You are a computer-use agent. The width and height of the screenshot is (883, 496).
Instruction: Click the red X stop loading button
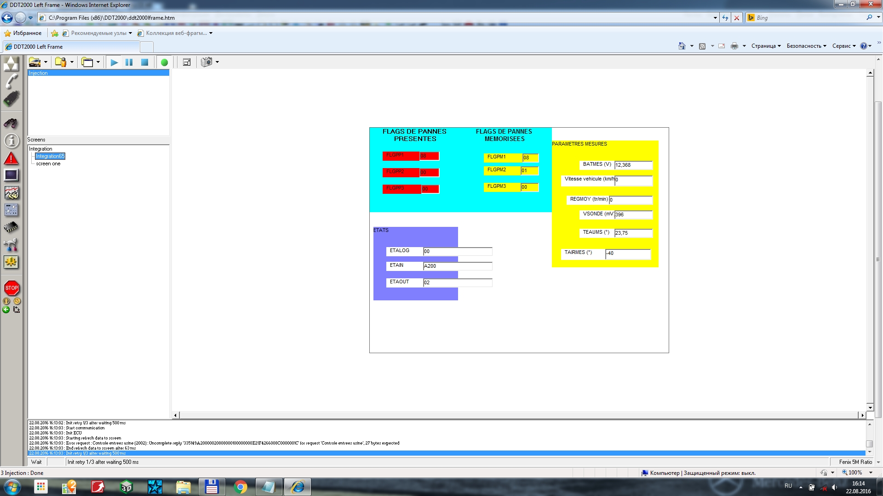click(x=737, y=18)
